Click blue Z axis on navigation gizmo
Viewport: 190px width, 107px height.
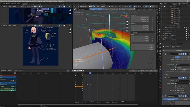pos(124,12)
